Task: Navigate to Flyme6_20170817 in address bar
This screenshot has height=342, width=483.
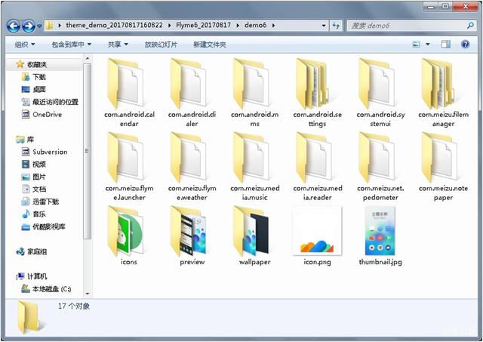Action: (203, 25)
